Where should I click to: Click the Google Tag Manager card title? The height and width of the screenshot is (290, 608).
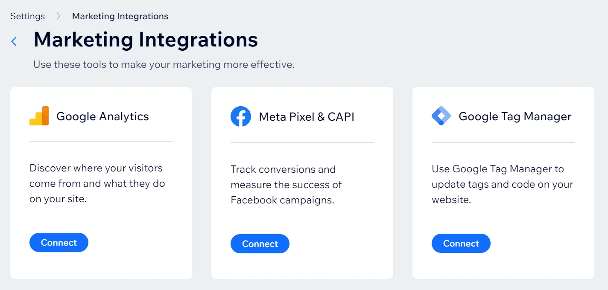pos(515,116)
